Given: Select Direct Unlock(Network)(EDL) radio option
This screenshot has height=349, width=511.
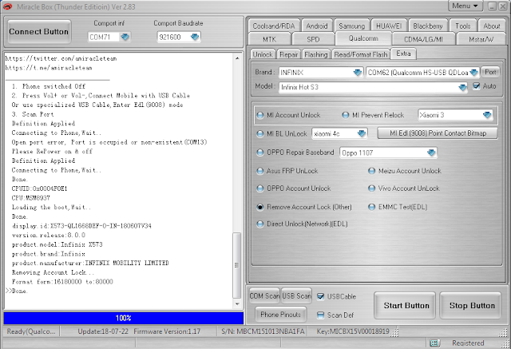Looking at the screenshot, I should coord(260,224).
